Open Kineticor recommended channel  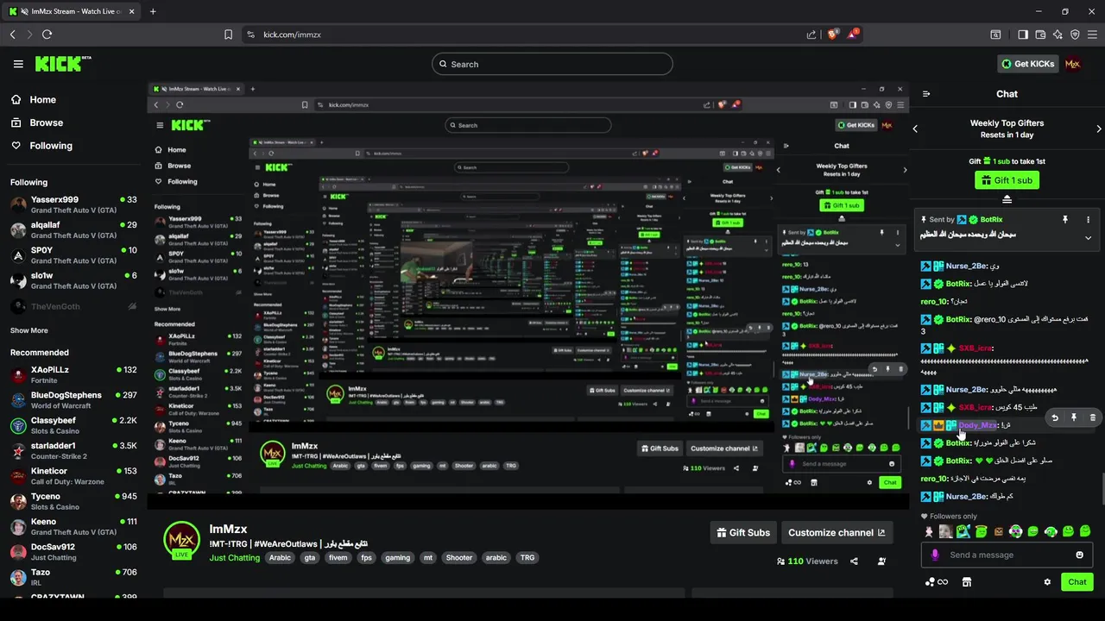pyautogui.click(x=73, y=476)
